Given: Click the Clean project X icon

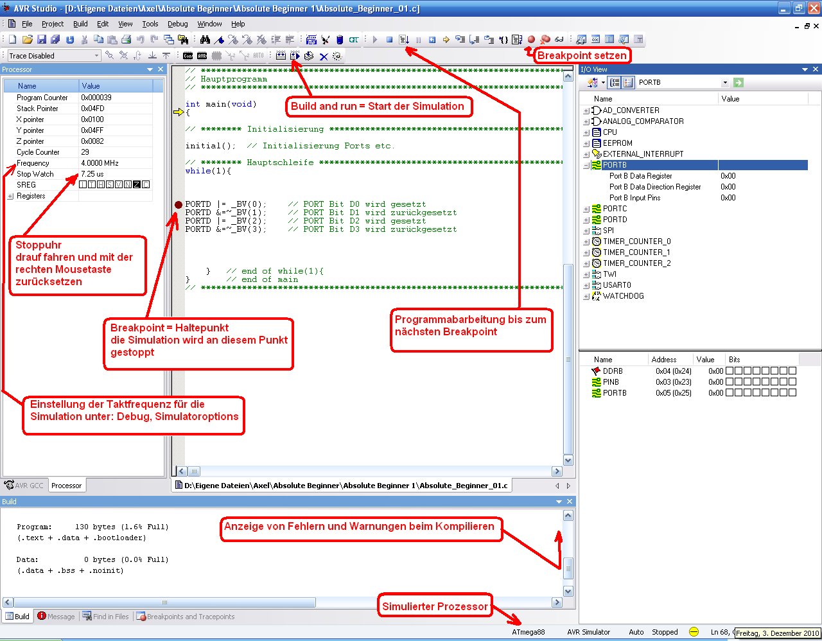Looking at the screenshot, I should [x=324, y=56].
